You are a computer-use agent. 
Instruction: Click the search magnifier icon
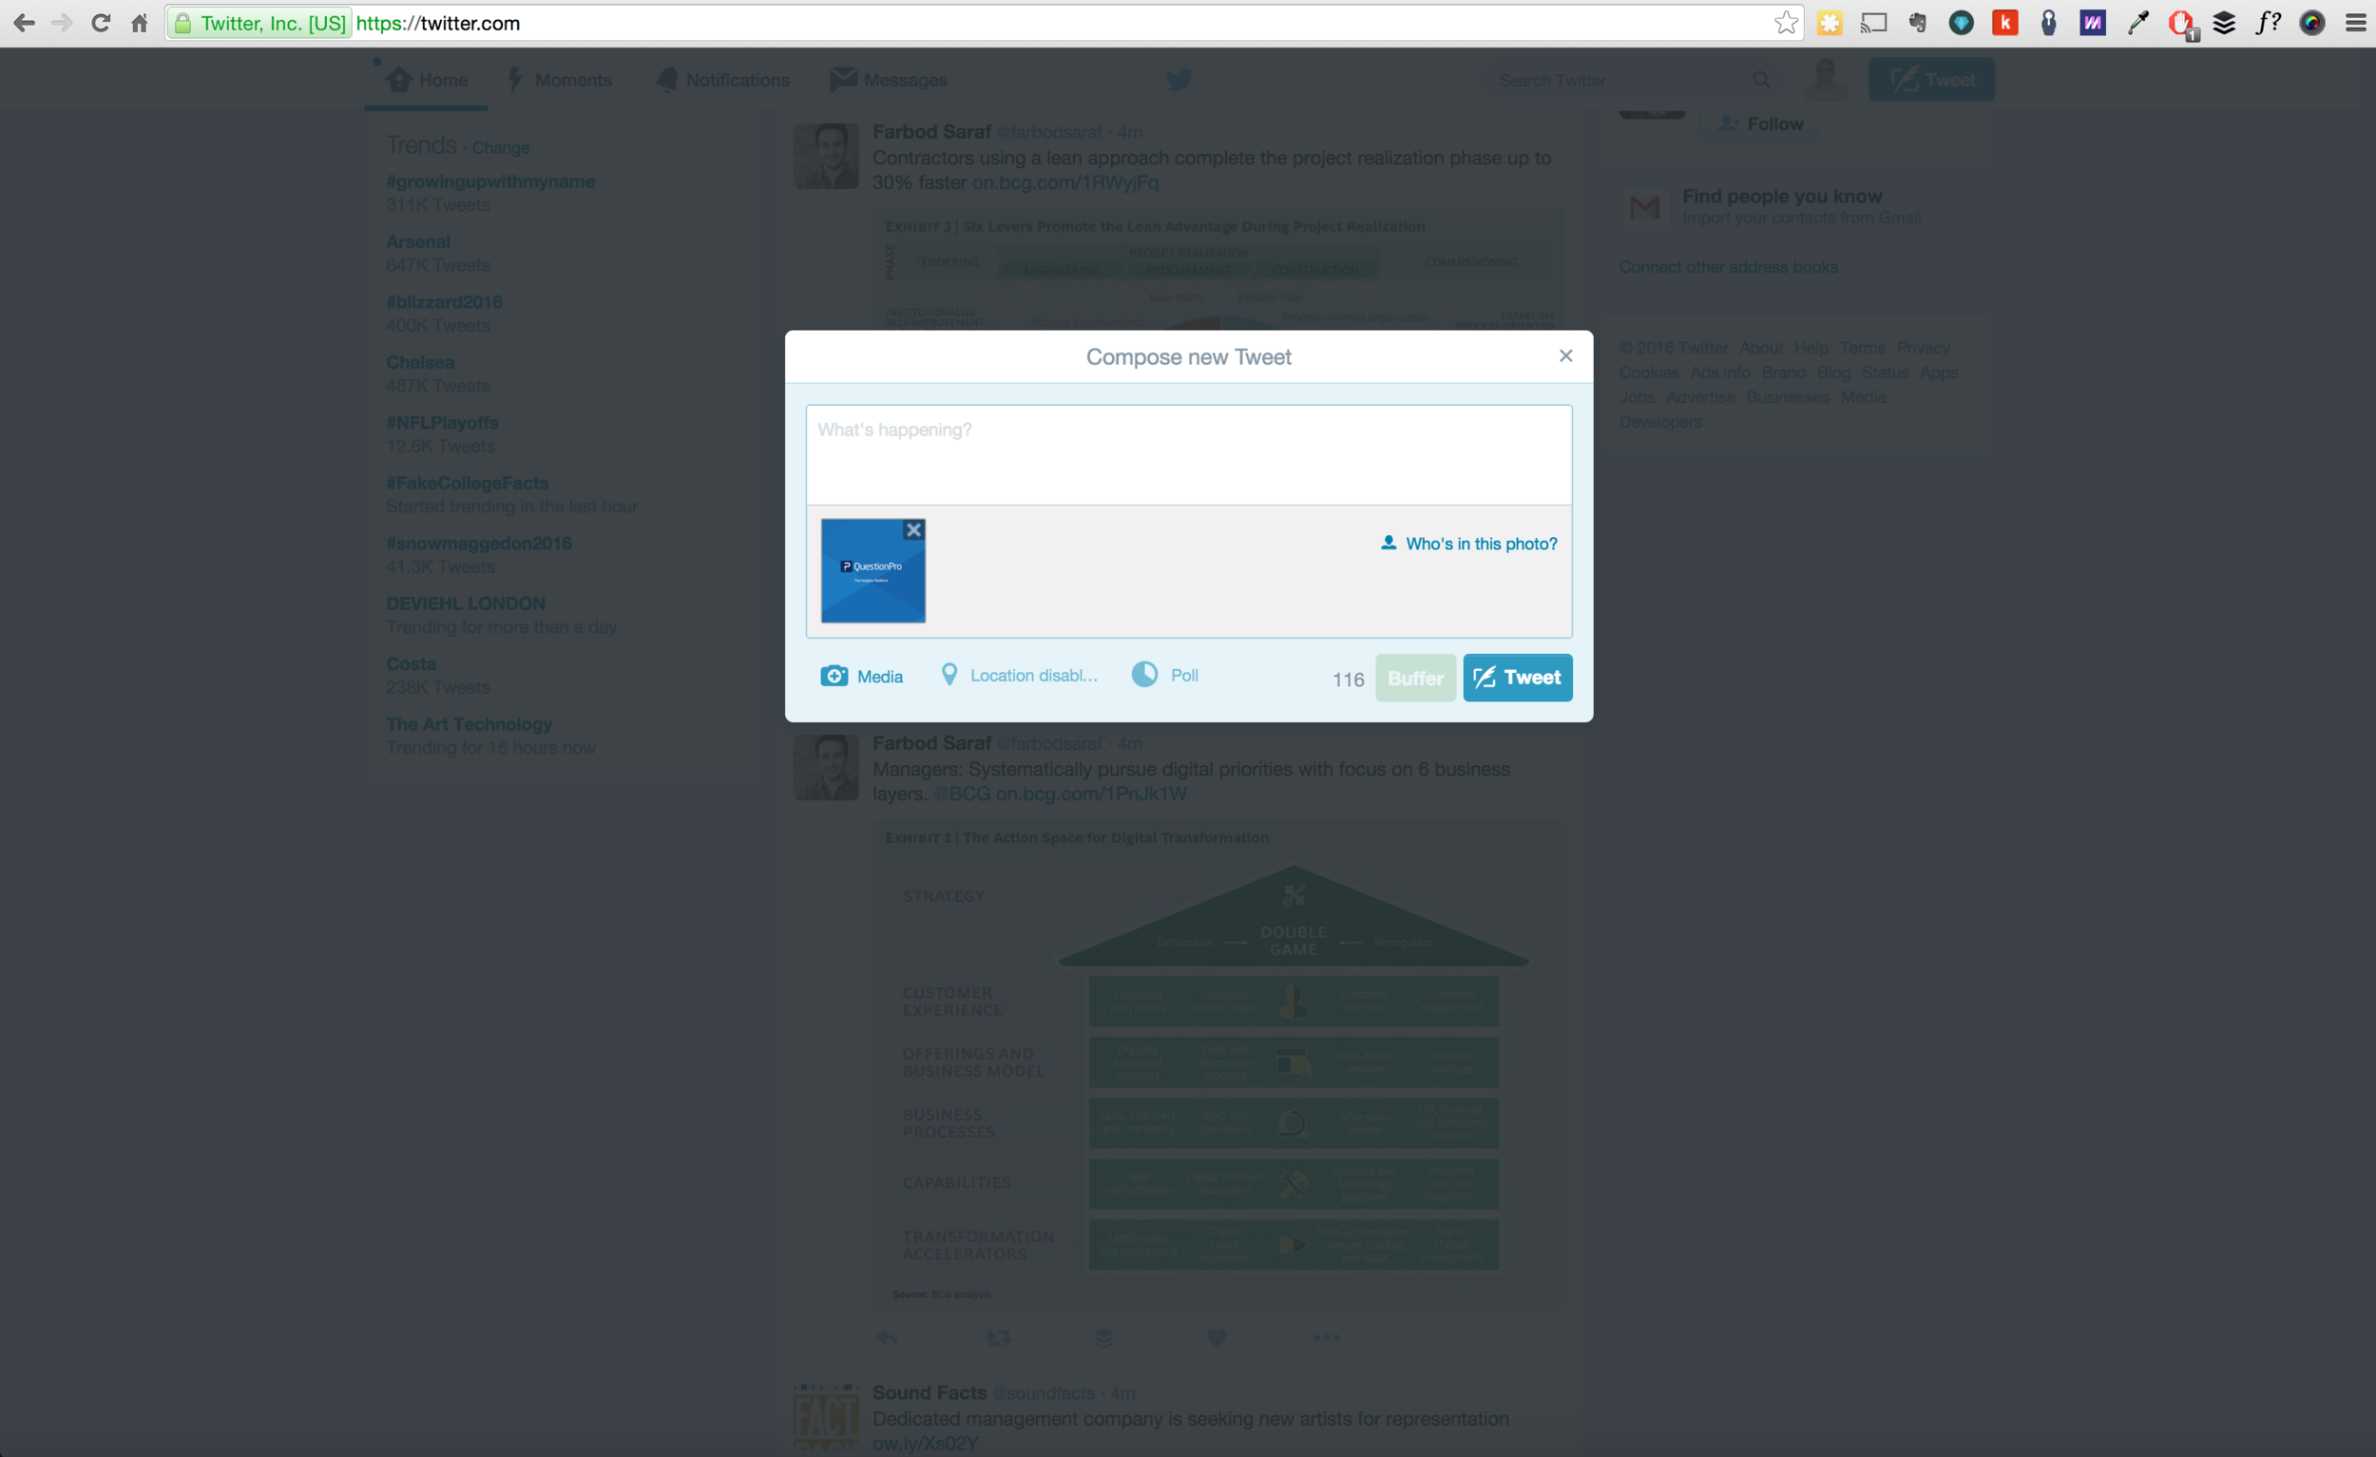pos(1761,80)
